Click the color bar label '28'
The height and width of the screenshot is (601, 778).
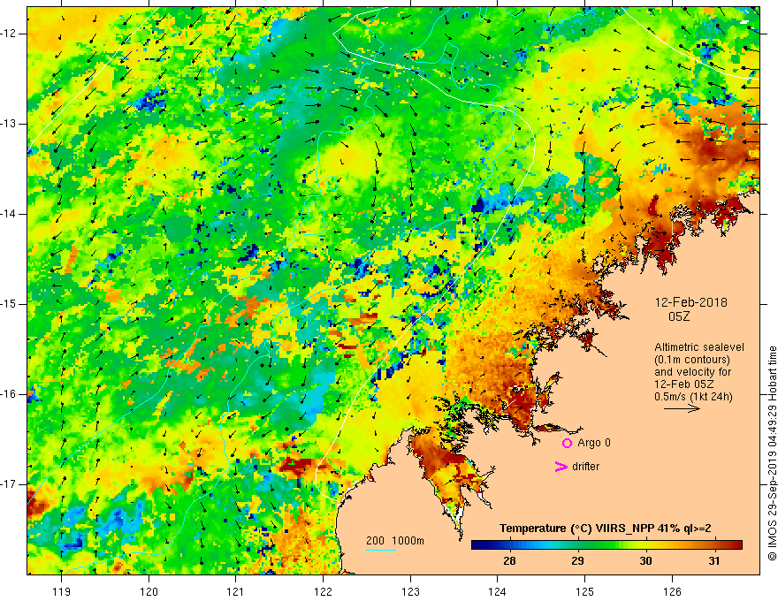(x=509, y=561)
